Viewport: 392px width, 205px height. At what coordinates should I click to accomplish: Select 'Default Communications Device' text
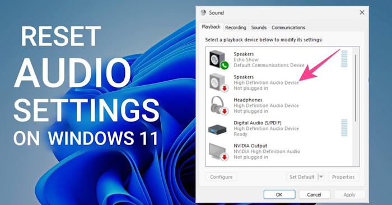(269, 65)
